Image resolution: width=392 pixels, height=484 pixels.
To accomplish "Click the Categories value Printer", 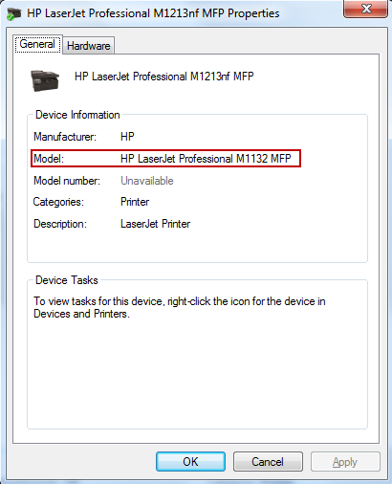I will [x=135, y=202].
